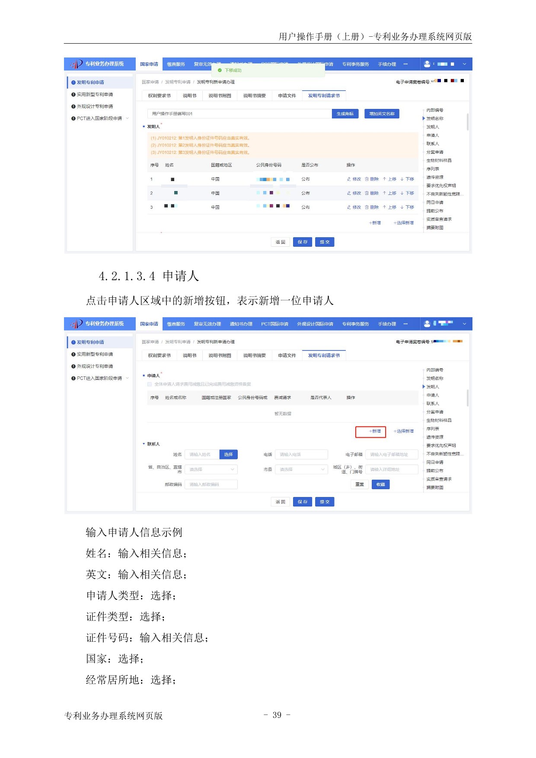Viewport: 536px width, 758px height.
Task: Open the 通知书办理 top menu
Action: click(x=241, y=324)
